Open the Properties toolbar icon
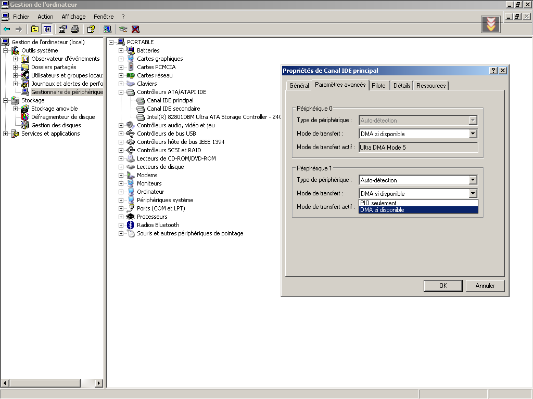Viewport: 533px width, 399px height. point(62,30)
